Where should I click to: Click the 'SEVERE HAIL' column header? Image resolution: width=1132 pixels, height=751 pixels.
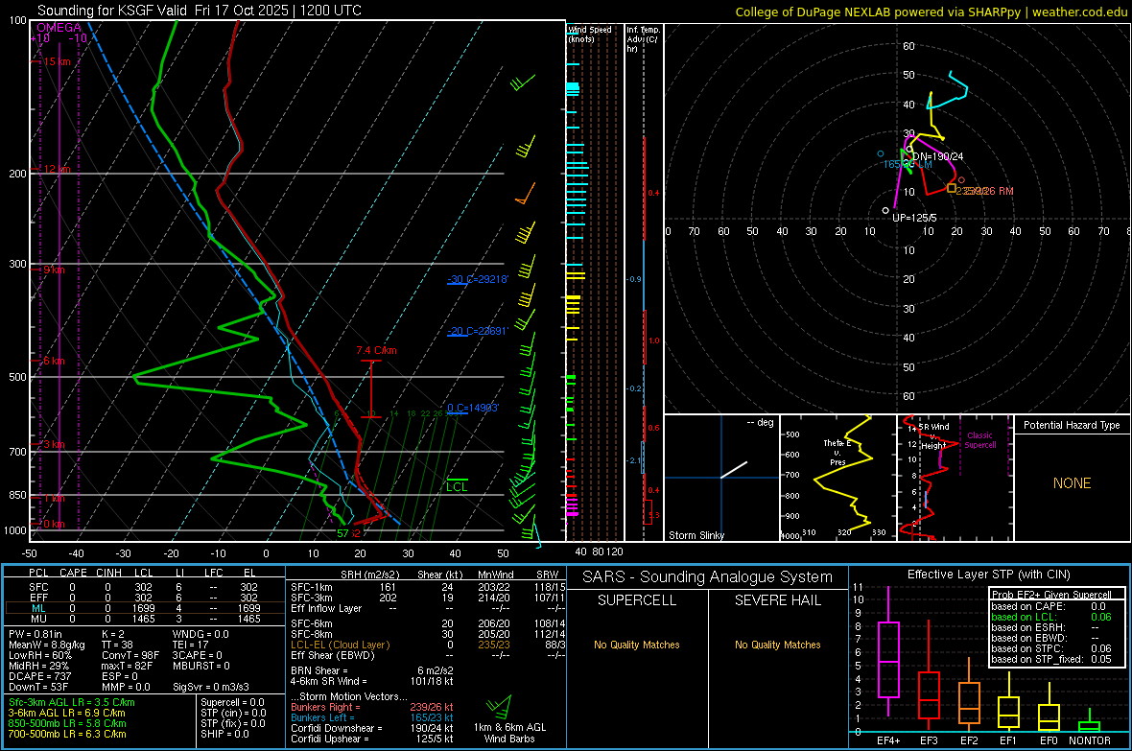pos(777,600)
